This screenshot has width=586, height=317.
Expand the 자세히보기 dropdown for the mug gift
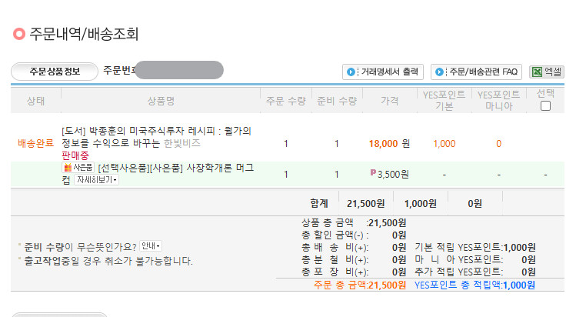click(96, 180)
